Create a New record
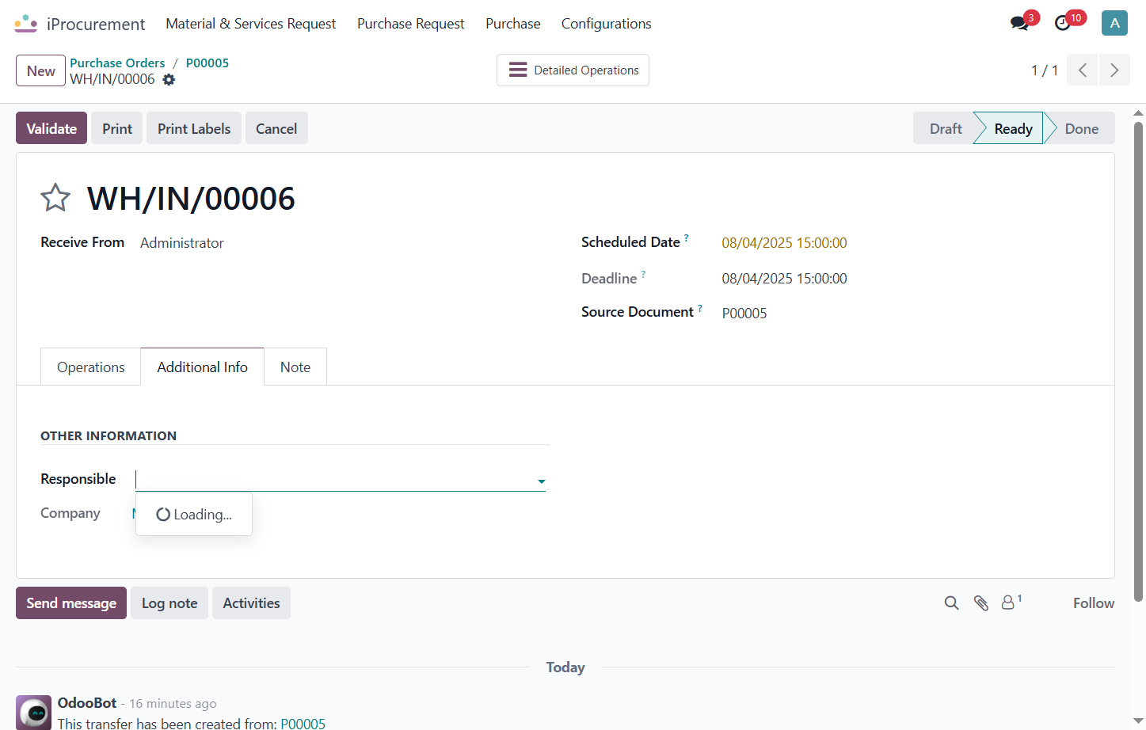Image resolution: width=1146 pixels, height=730 pixels. pos(41,70)
